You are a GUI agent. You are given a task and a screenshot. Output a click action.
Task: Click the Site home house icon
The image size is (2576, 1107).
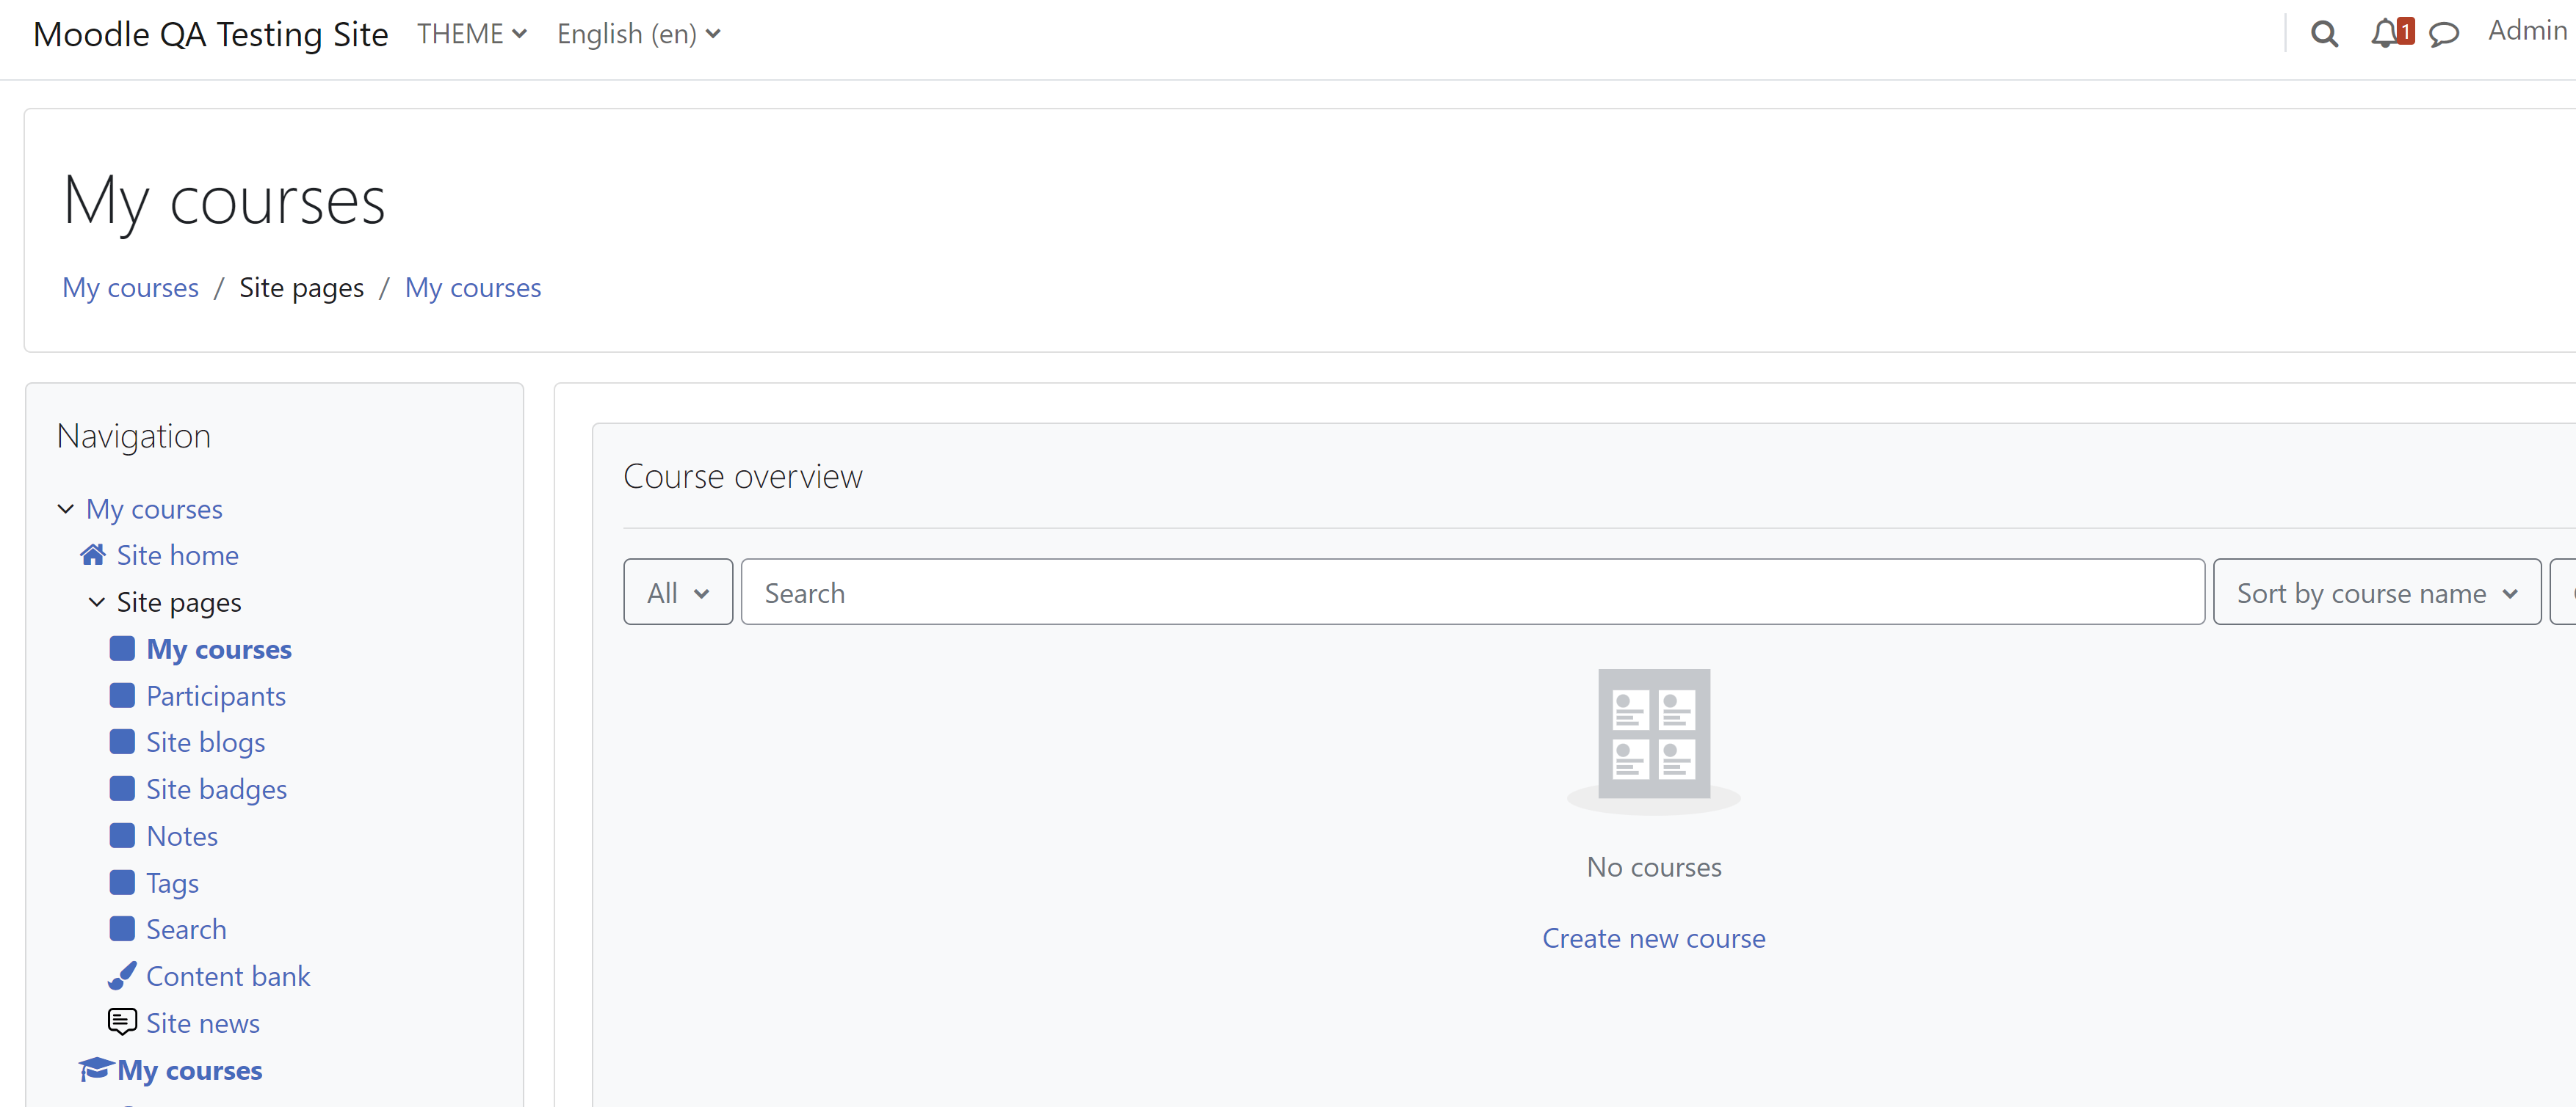(x=93, y=555)
